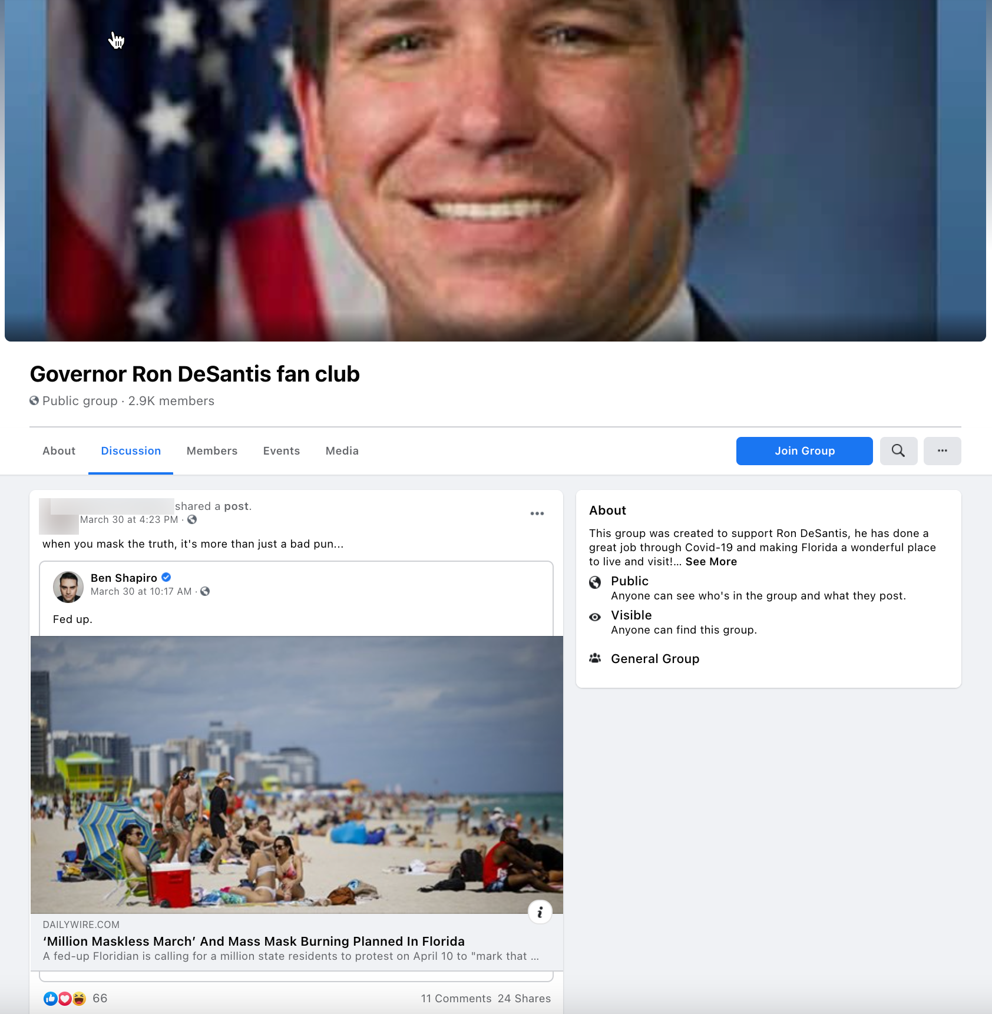
Task: Open the Members tab
Action: click(x=212, y=451)
